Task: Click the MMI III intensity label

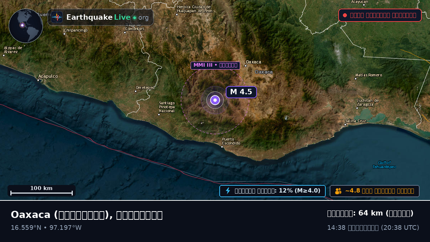Action: click(215, 65)
